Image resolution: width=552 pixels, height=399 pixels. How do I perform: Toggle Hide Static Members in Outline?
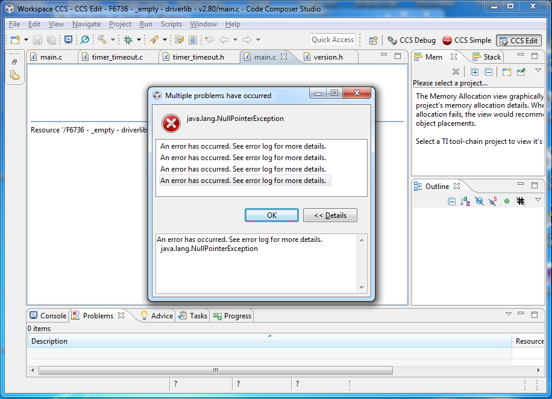click(493, 201)
